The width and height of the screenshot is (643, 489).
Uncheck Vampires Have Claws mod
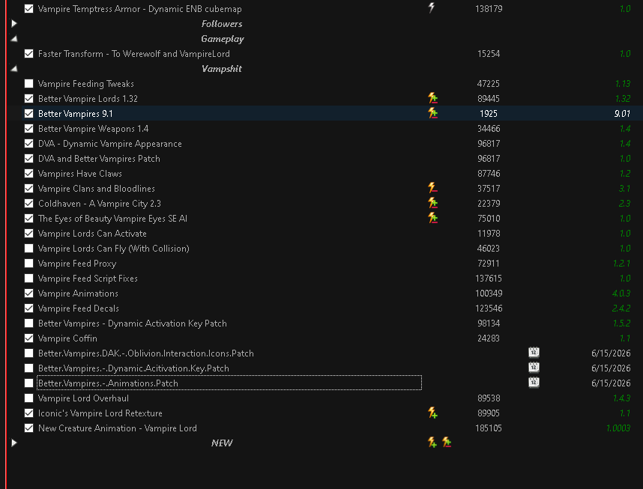point(28,174)
